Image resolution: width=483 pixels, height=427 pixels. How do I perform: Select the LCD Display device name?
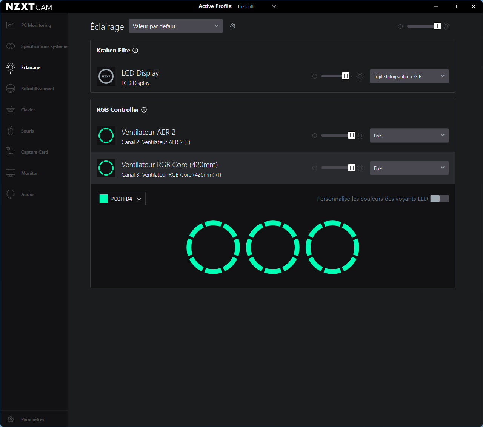pos(140,73)
